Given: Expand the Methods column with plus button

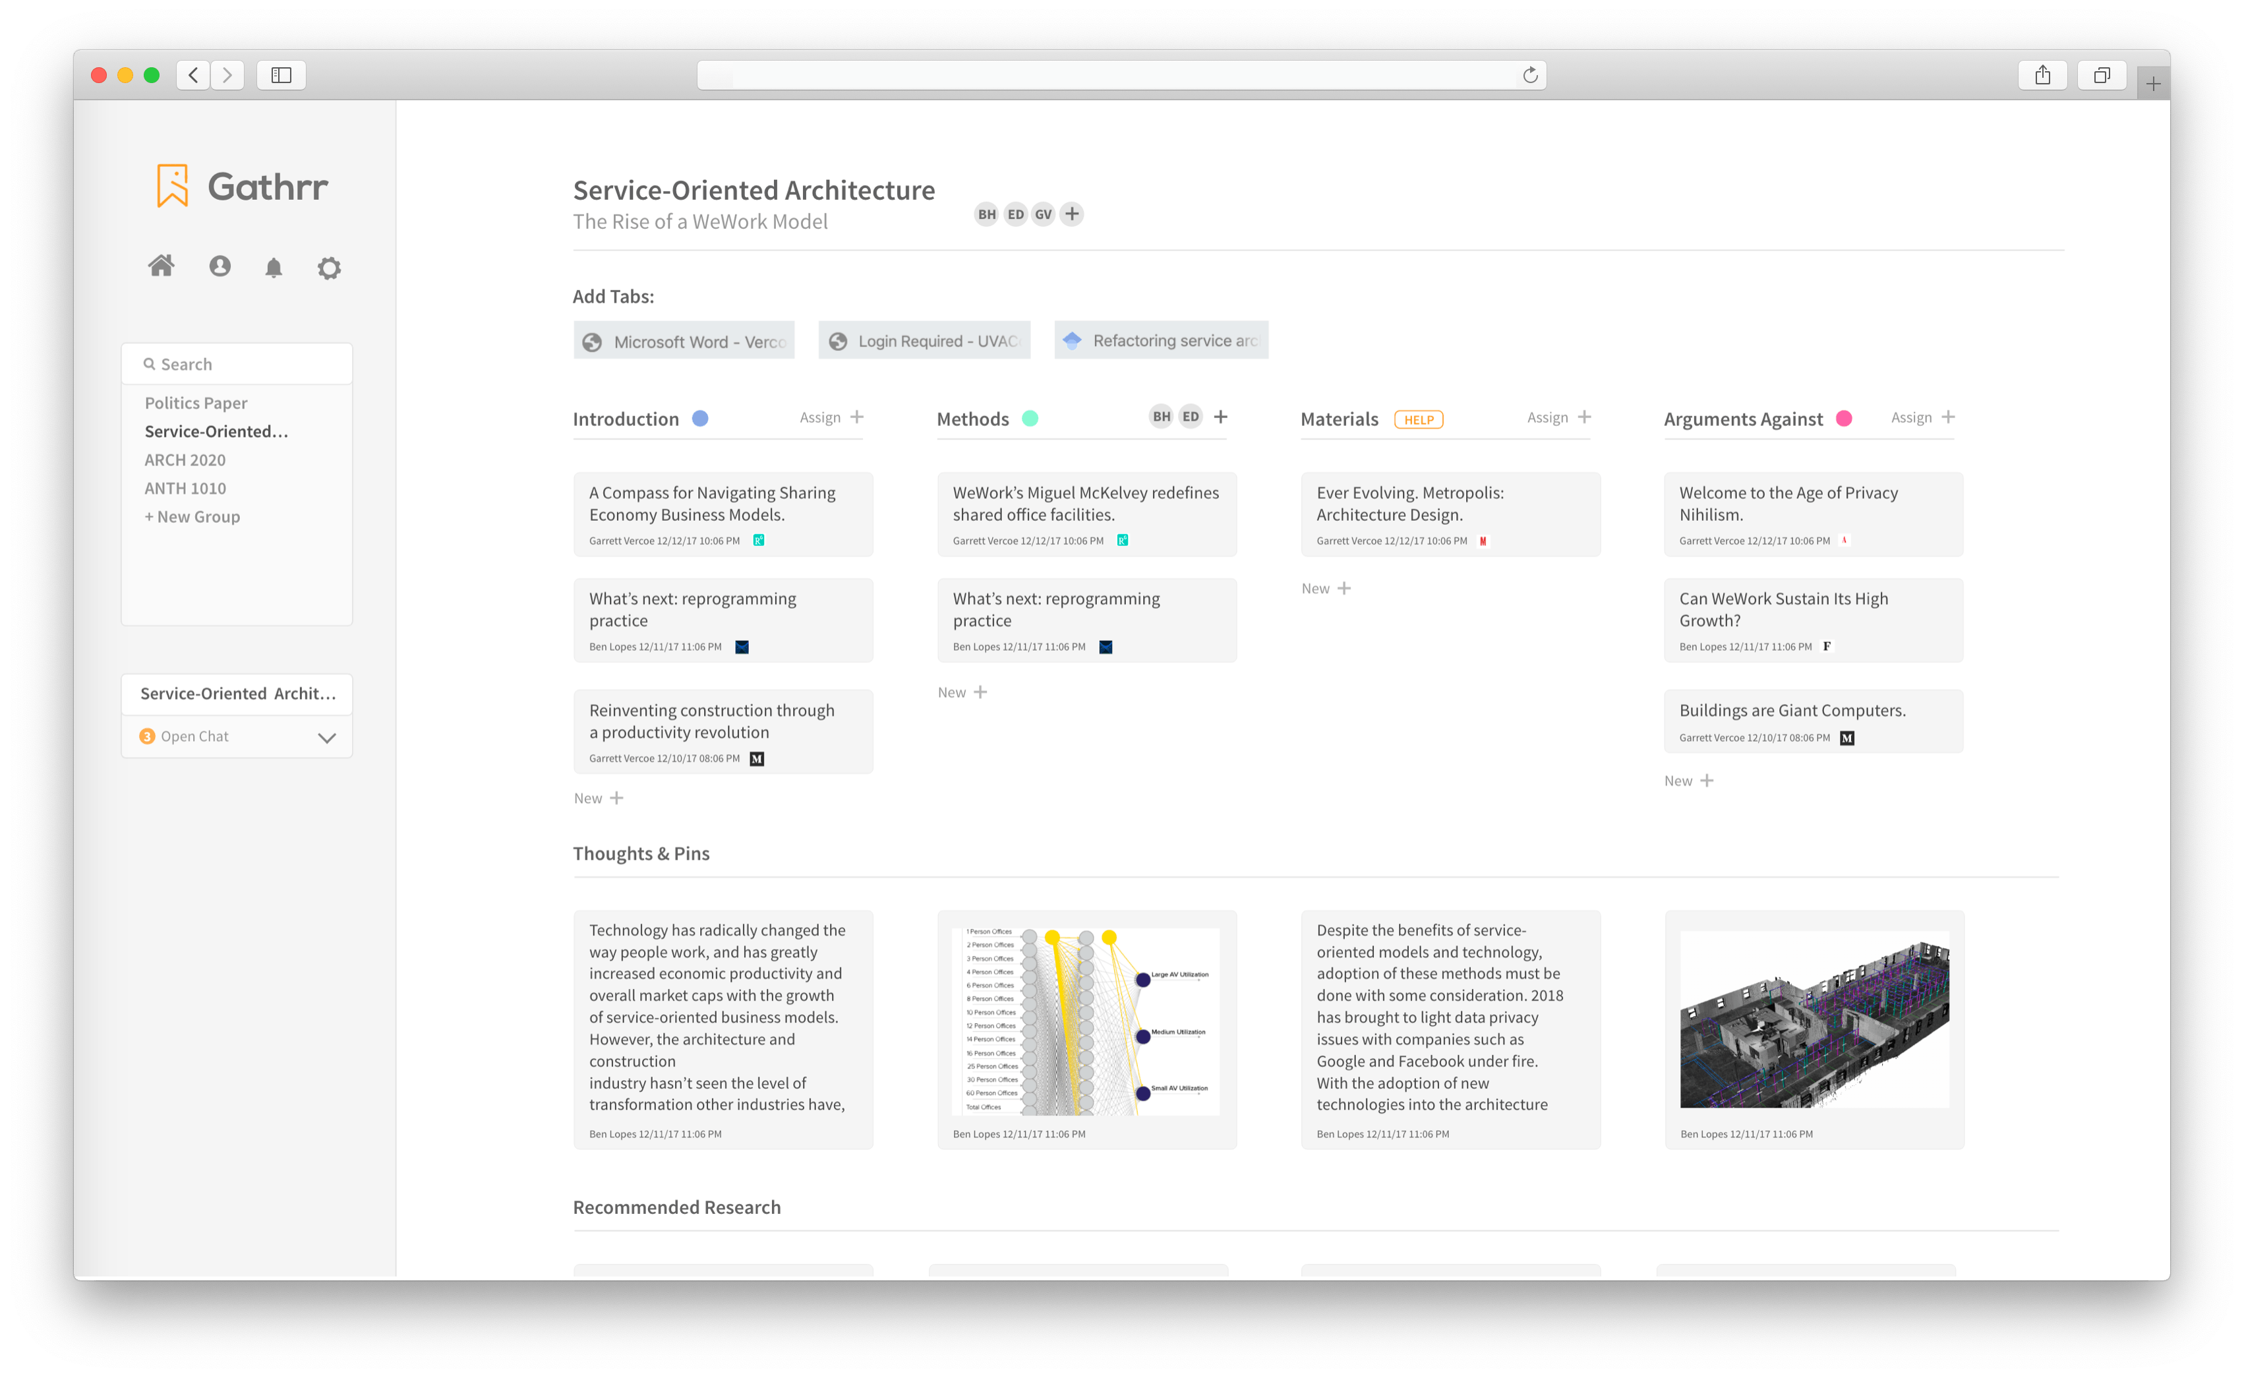Looking at the screenshot, I should pyautogui.click(x=1222, y=417).
